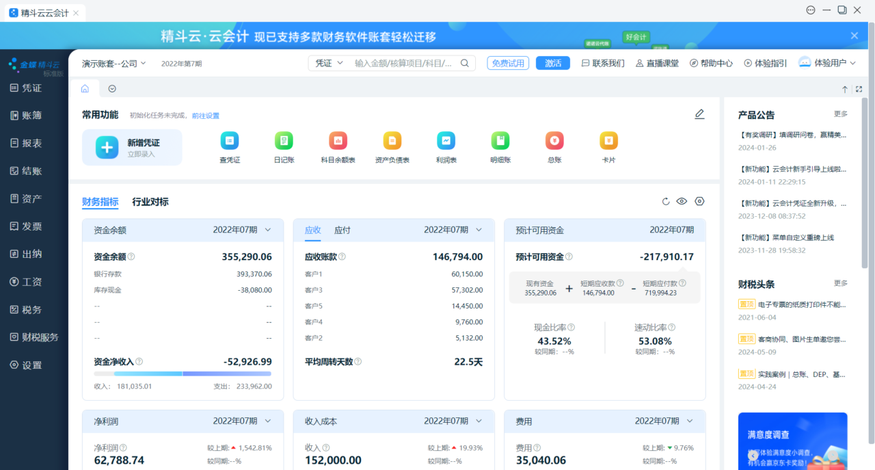The width and height of the screenshot is (875, 470).
Task: Click the 新增凭证 plus icon
Action: pyautogui.click(x=107, y=147)
